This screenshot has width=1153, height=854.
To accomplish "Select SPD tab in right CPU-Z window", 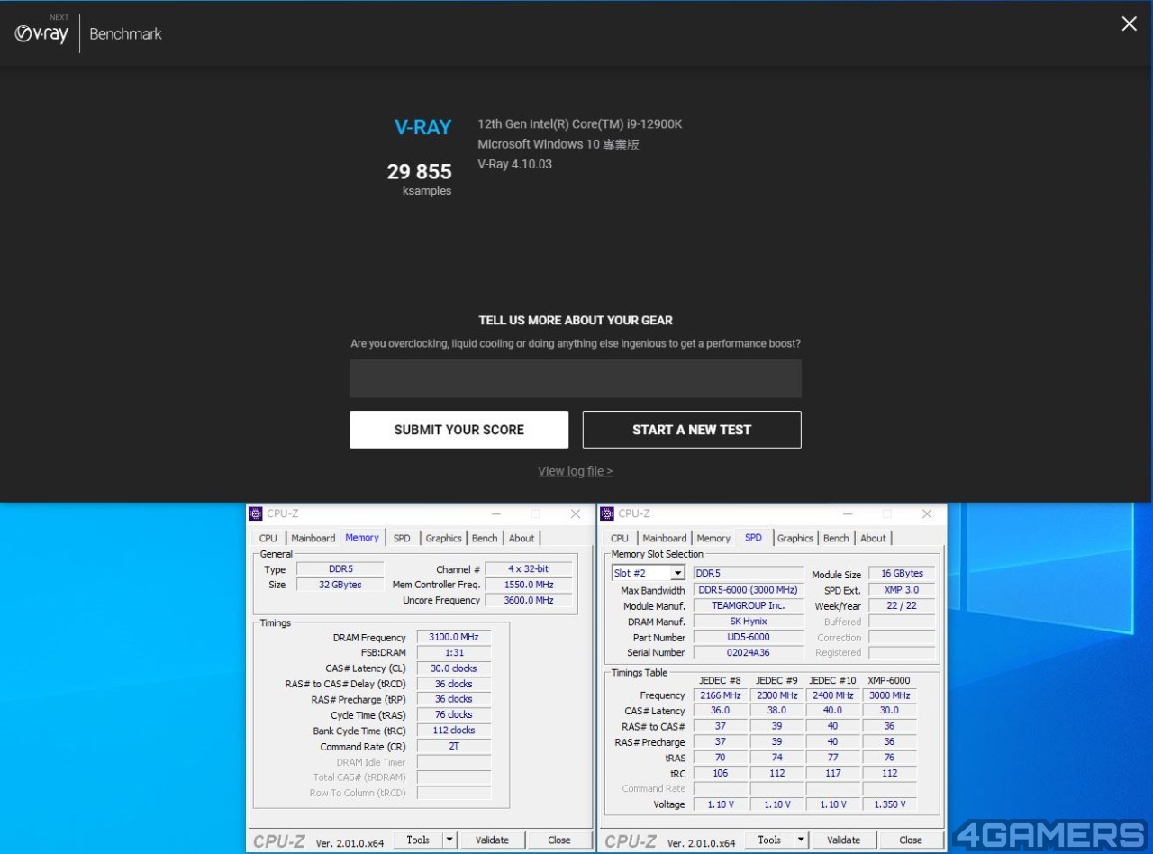I will [x=753, y=537].
